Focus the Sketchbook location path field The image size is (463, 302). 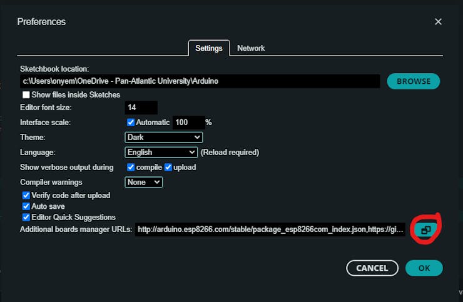coord(200,81)
